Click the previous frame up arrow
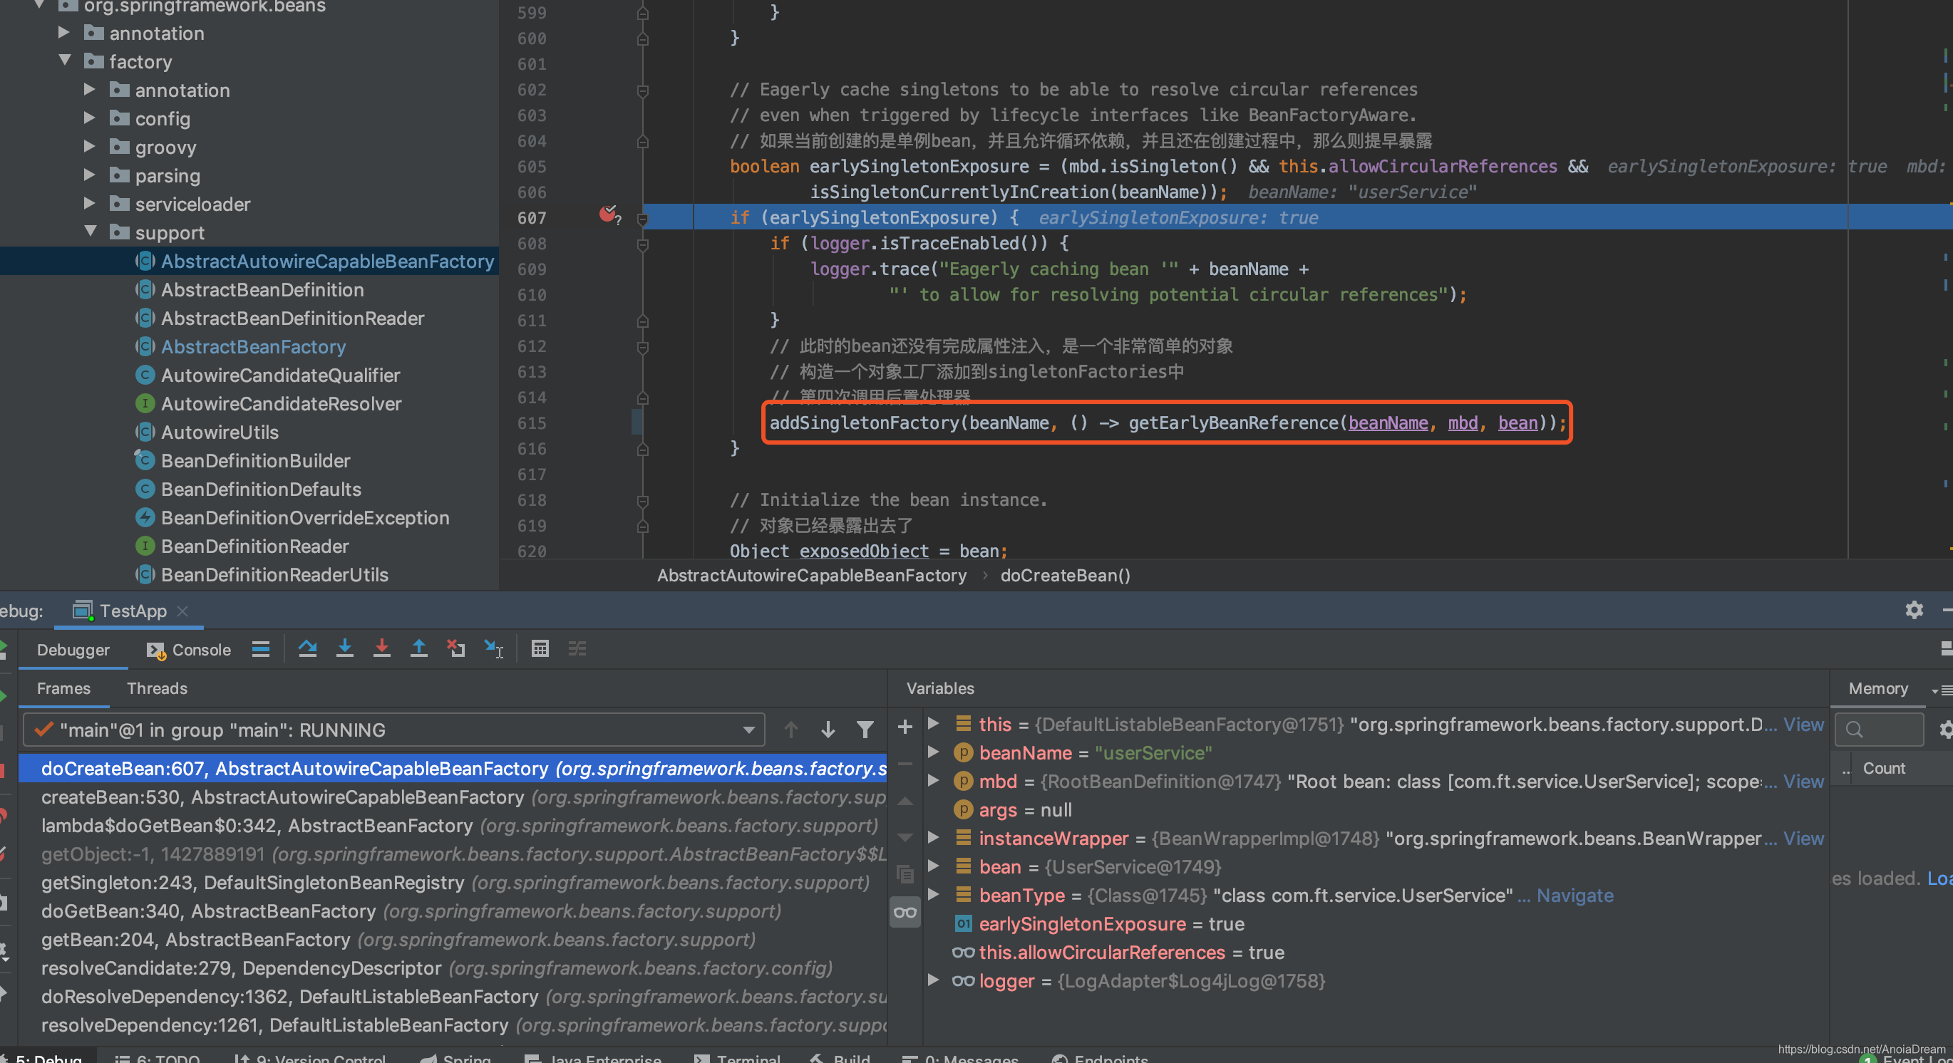The image size is (1953, 1063). click(790, 730)
